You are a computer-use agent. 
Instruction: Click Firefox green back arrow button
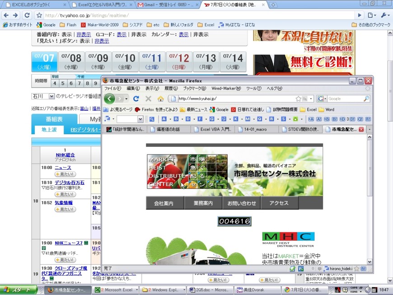109,98
